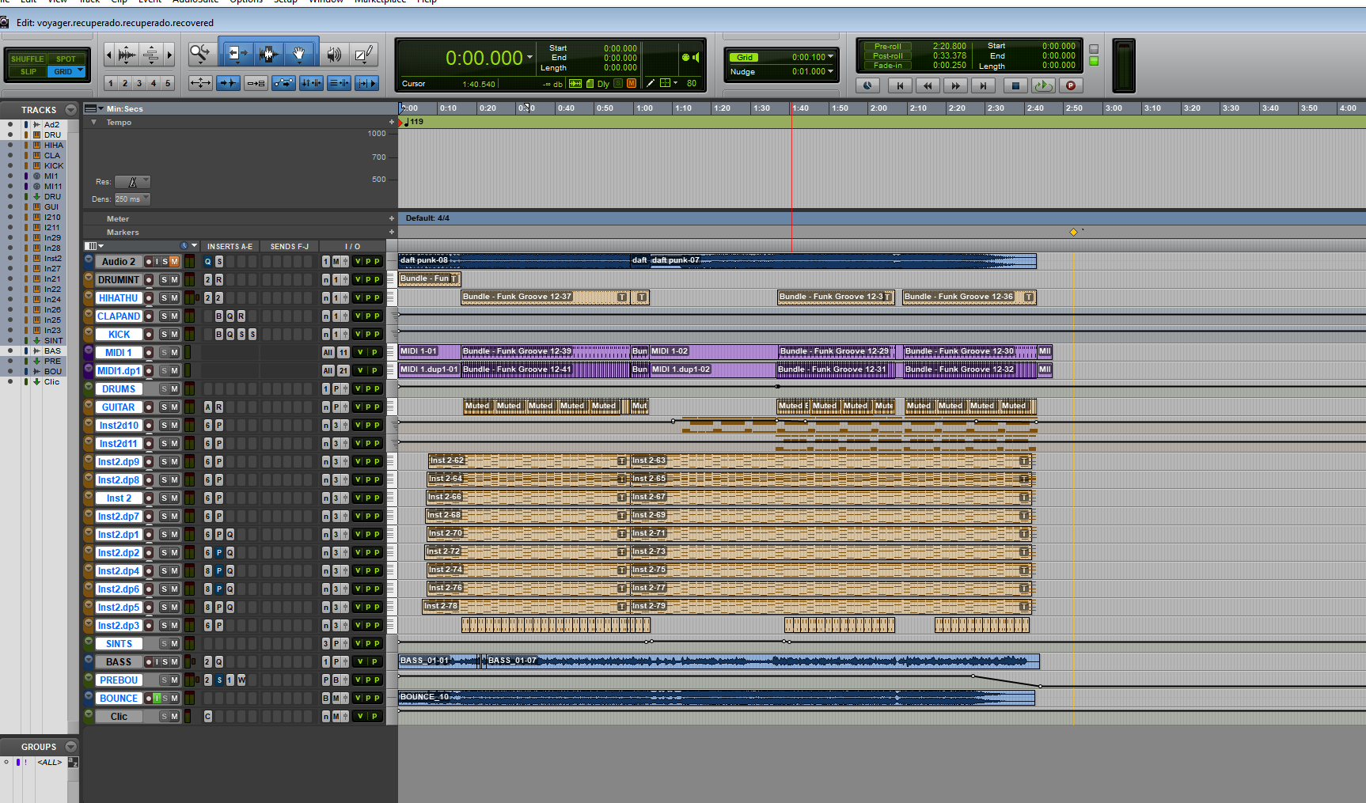This screenshot has height=803, width=1366.
Task: Select the Zoomer tool
Action: point(201,54)
